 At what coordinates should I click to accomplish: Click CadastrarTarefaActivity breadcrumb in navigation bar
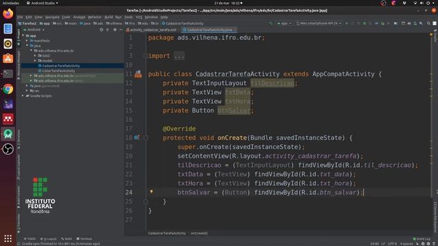click(x=183, y=23)
